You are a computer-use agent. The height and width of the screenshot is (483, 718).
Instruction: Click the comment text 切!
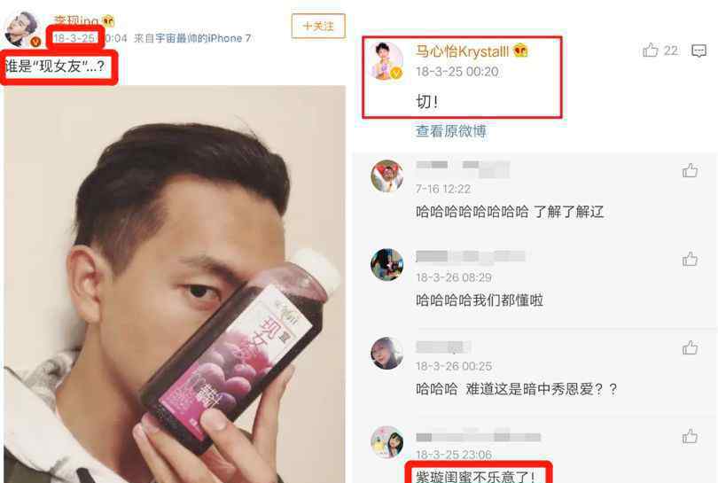click(x=426, y=102)
